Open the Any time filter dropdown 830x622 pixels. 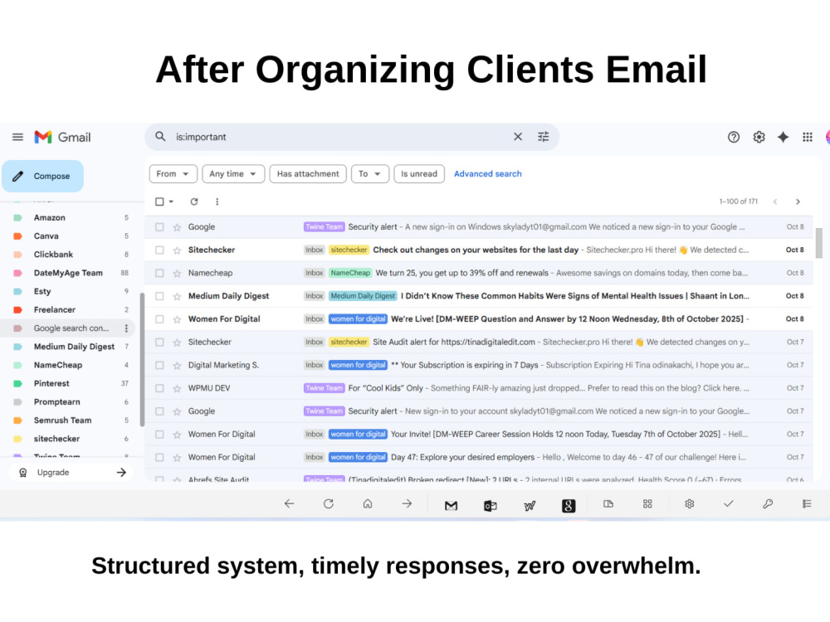(233, 173)
